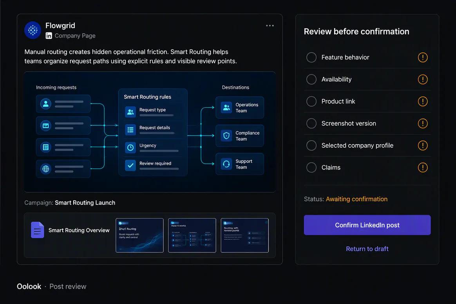456x304 pixels.
Task: Click the document form icon in incoming requests
Action: pyautogui.click(x=46, y=147)
